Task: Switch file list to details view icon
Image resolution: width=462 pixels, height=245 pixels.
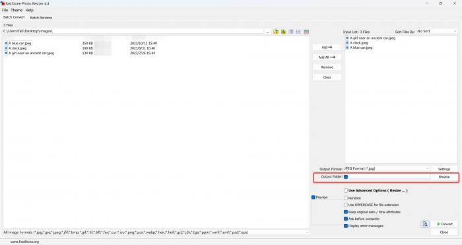Action: [x=298, y=32]
